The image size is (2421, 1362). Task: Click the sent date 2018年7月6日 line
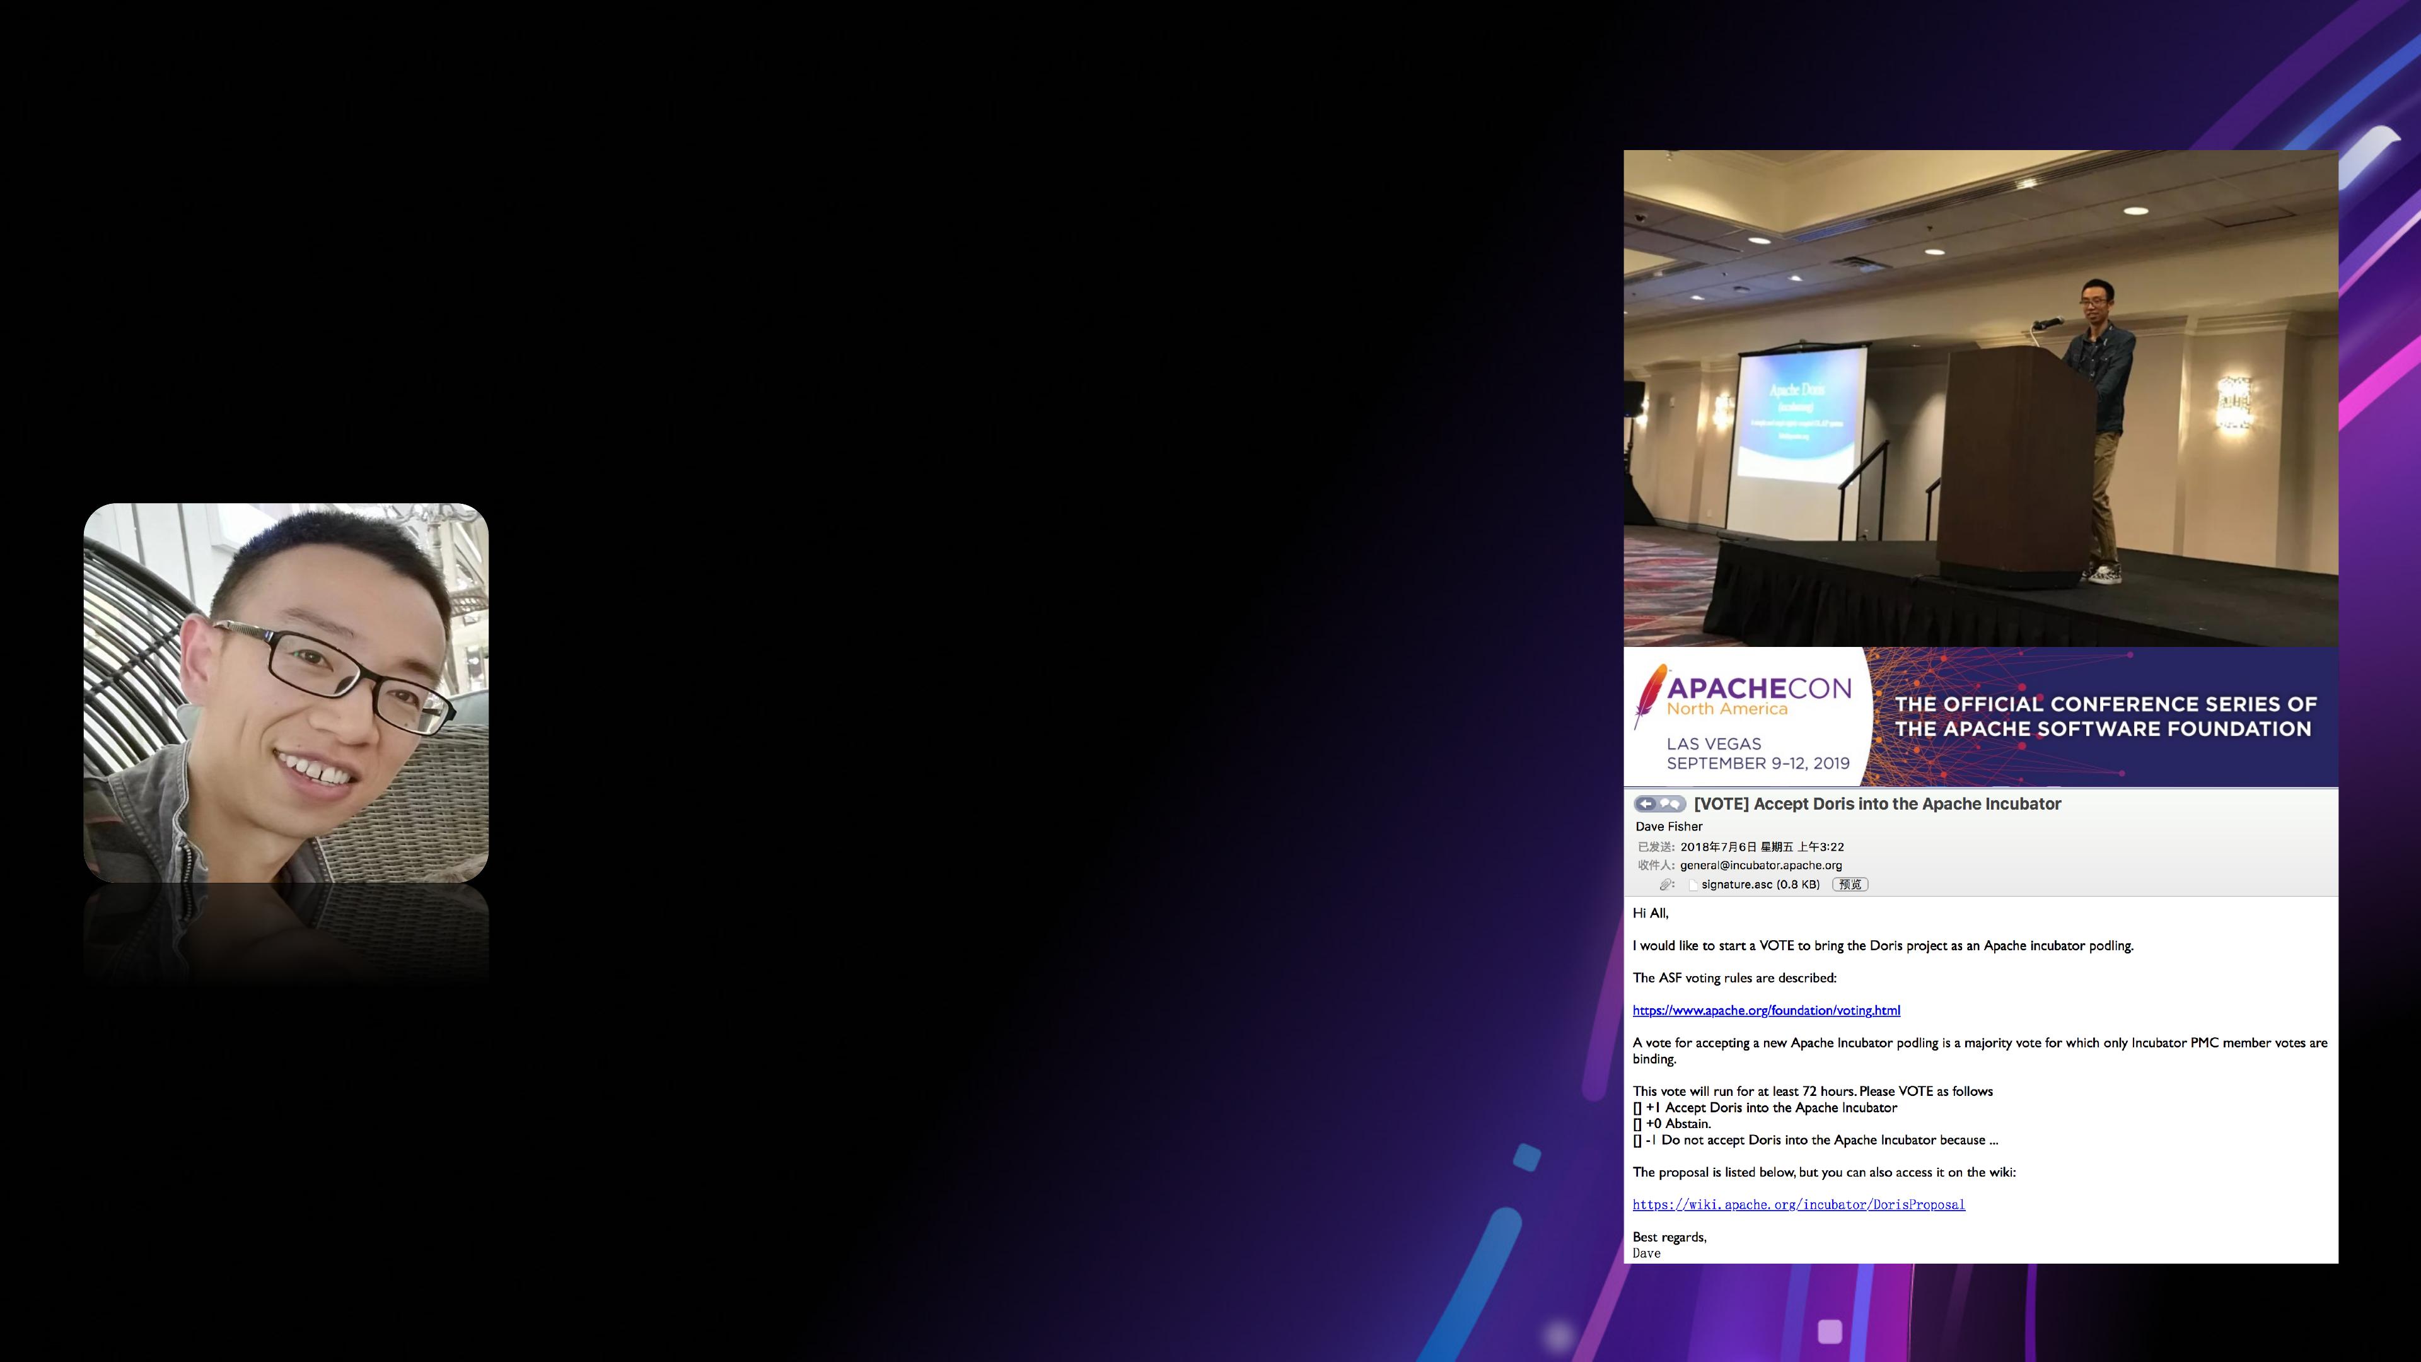click(1762, 847)
